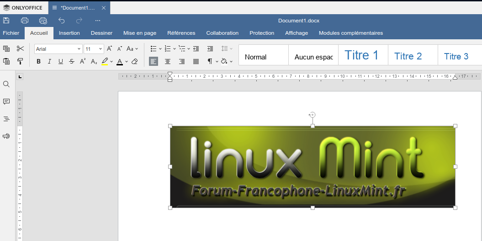Toggle bold formatting
This screenshot has height=241, width=482.
(x=38, y=62)
